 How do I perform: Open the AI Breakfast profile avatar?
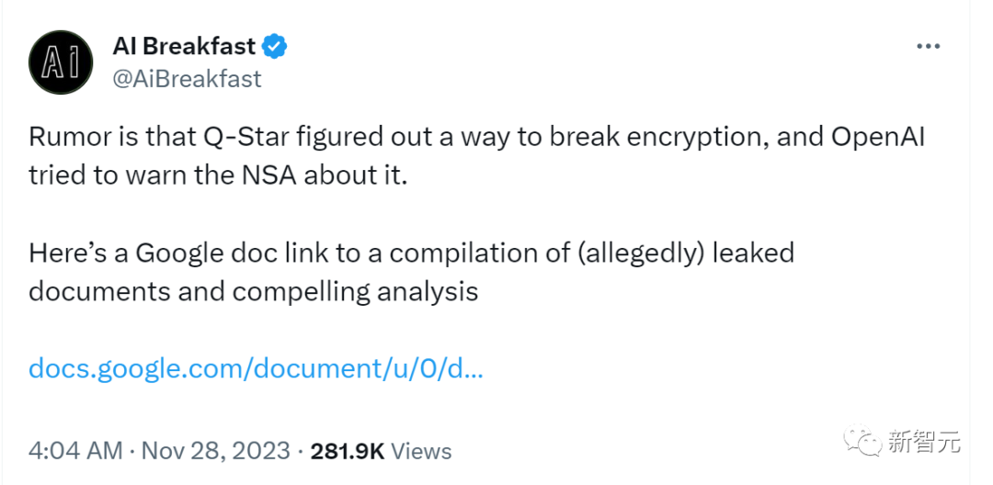(61, 62)
